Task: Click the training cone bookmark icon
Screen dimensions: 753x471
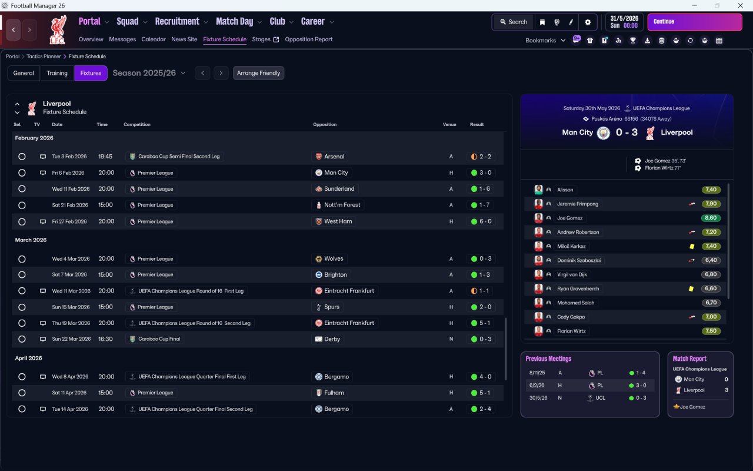Action: (647, 41)
